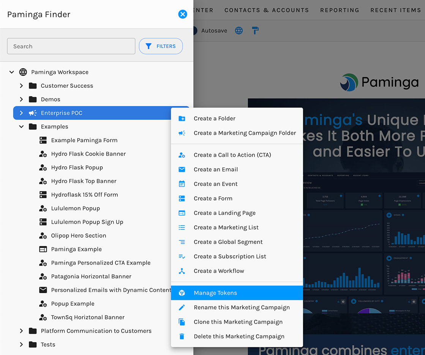Open the FILTERS button
The width and height of the screenshot is (425, 355).
(161, 46)
